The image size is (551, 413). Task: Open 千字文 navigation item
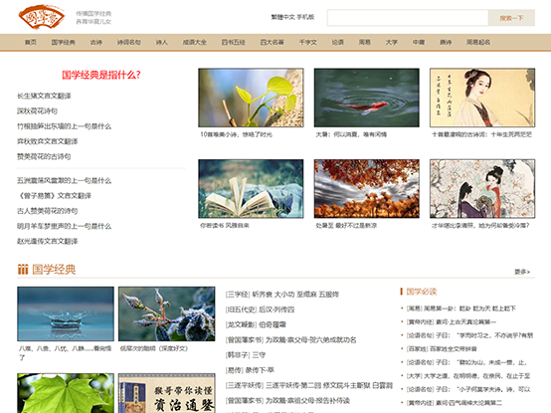[308, 42]
